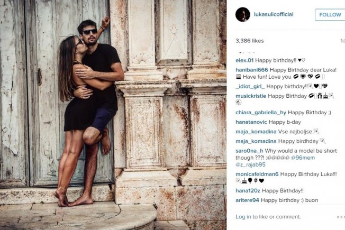
Task: Open lukasulicofficial username link
Action: point(274,14)
